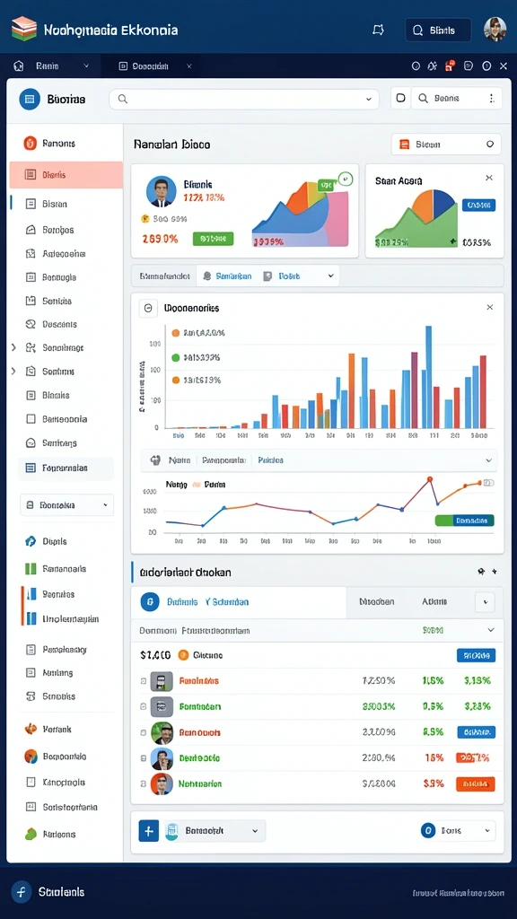Click the round icon at filter field end
This screenshot has width=517, height=919.
(490, 144)
